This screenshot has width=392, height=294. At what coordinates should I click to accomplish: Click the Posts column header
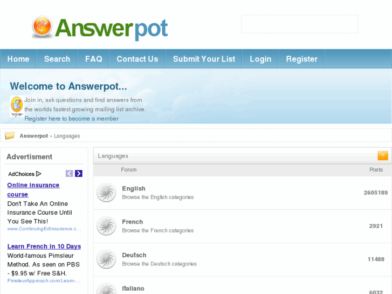(376, 169)
